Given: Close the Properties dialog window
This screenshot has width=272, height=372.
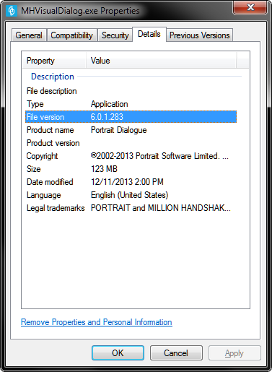Looking at the screenshot, I should click(250, 7).
